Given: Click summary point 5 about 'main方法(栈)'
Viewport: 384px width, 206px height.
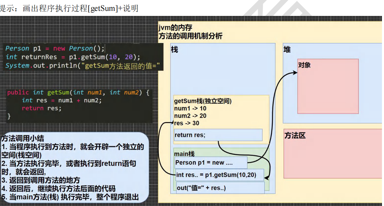Looking at the screenshot, I should (70, 197).
